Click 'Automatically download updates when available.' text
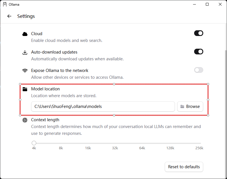Image resolution: width=227 pixels, height=179 pixels. click(x=78, y=59)
